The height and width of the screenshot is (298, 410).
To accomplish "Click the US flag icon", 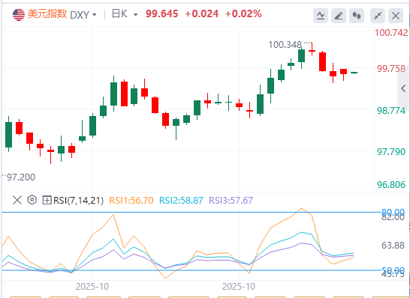I will tap(19, 14).
